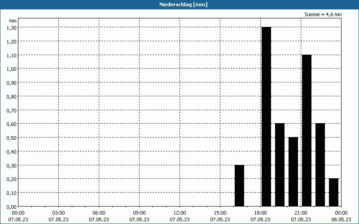This screenshot has height=224, width=359.
Task: Click the "21:00" x-axis time label
Action: [x=301, y=213]
